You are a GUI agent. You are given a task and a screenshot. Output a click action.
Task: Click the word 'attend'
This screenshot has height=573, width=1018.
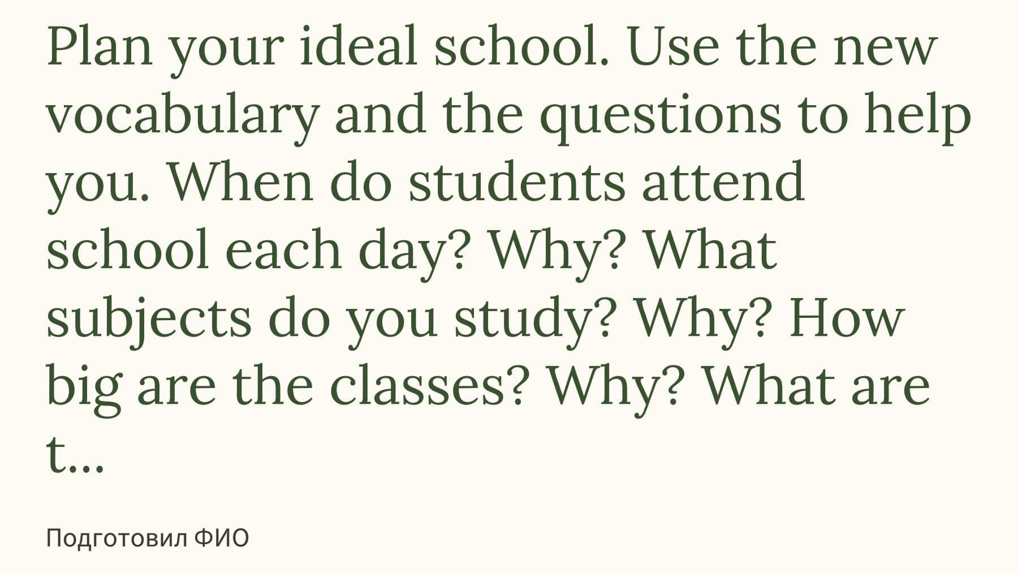pyautogui.click(x=722, y=182)
